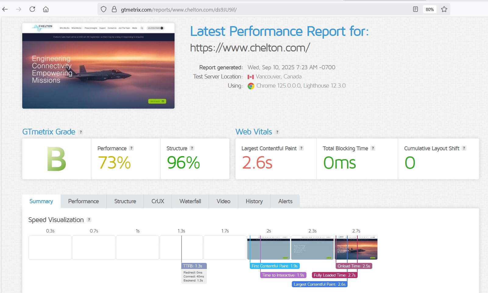Open help icon next to Total Blocking Time
This screenshot has width=488, height=293.
[x=373, y=148]
